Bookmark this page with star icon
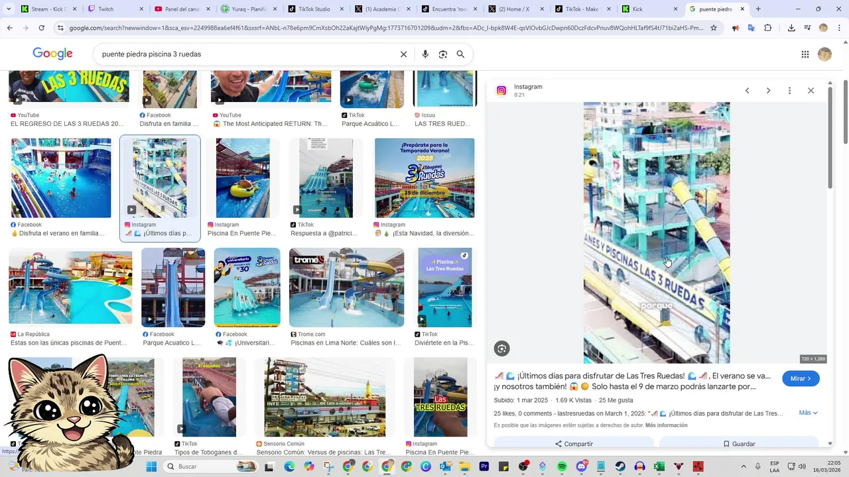The height and width of the screenshot is (477, 849). 714,28
